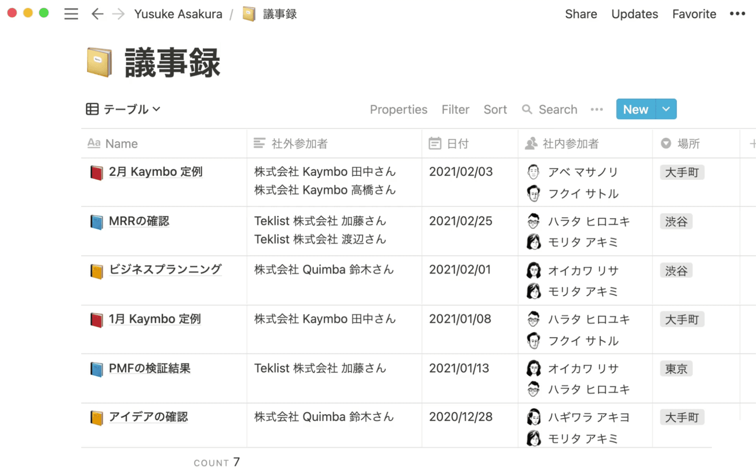Open the 場所 column header menu
756x473 pixels.
point(688,144)
